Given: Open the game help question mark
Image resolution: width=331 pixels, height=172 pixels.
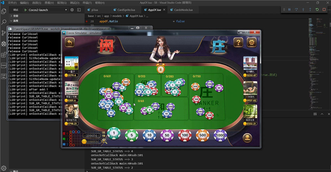Looking at the screenshot, I should 238,42.
